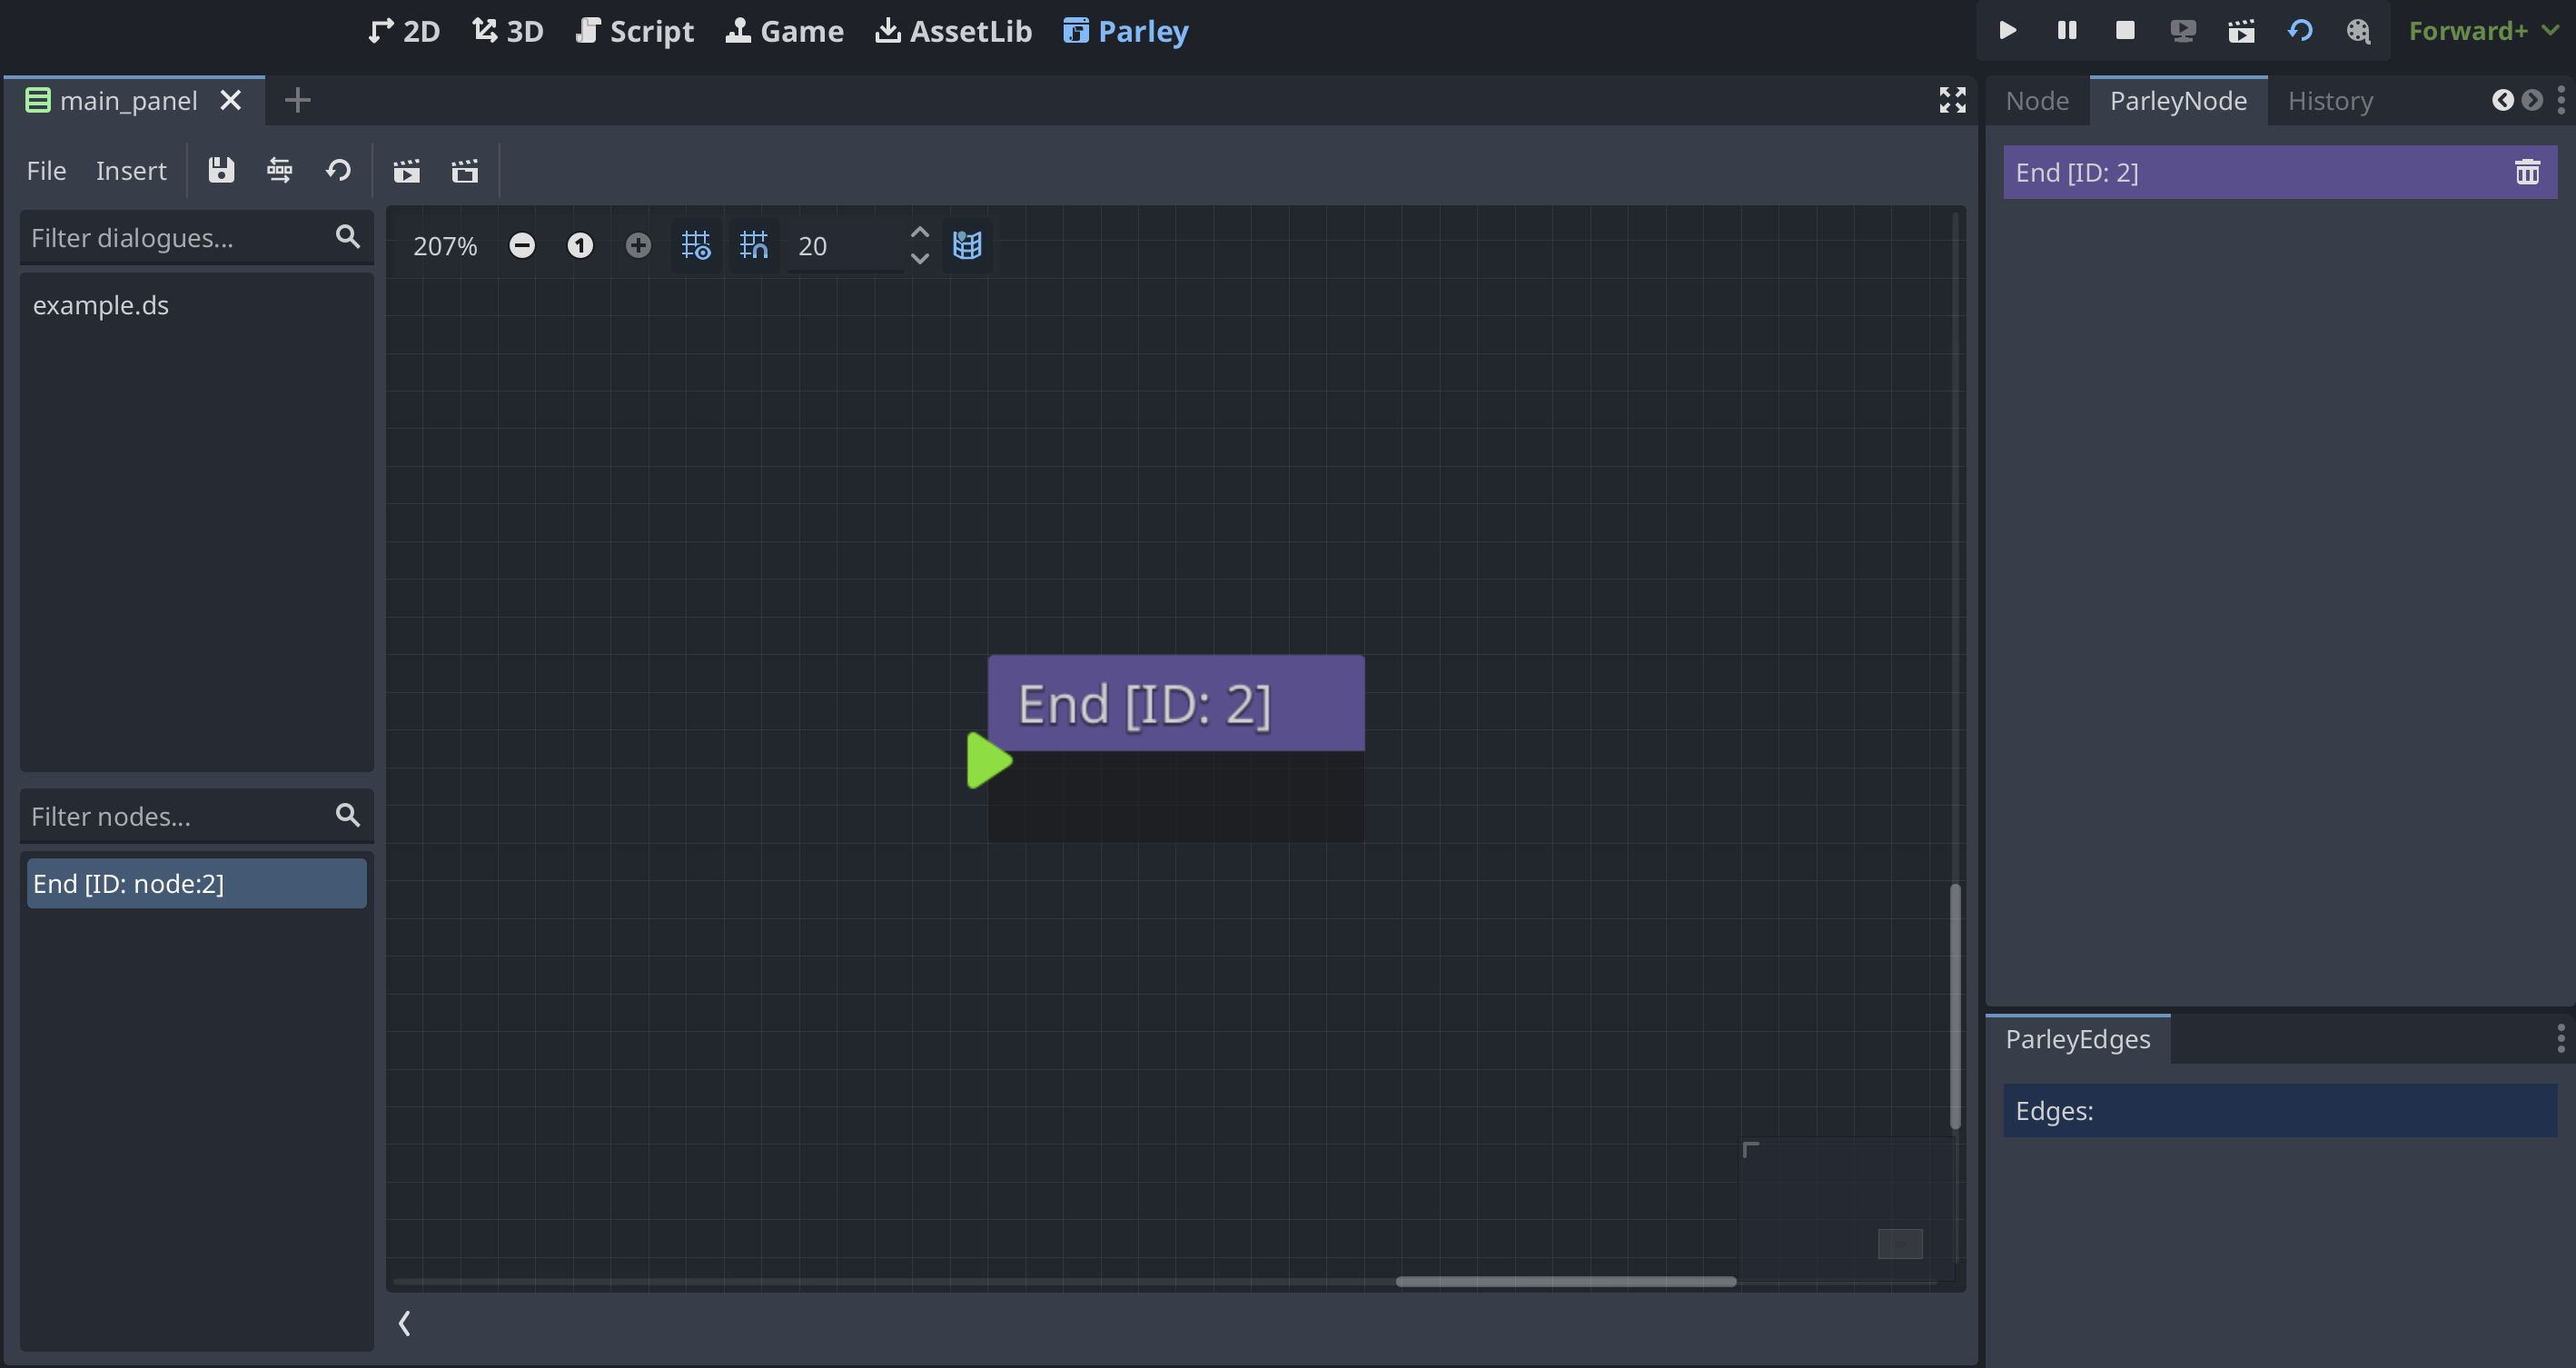Click the revert arrow icon in the Parley toolbar
The image size is (2576, 1368).
point(338,170)
